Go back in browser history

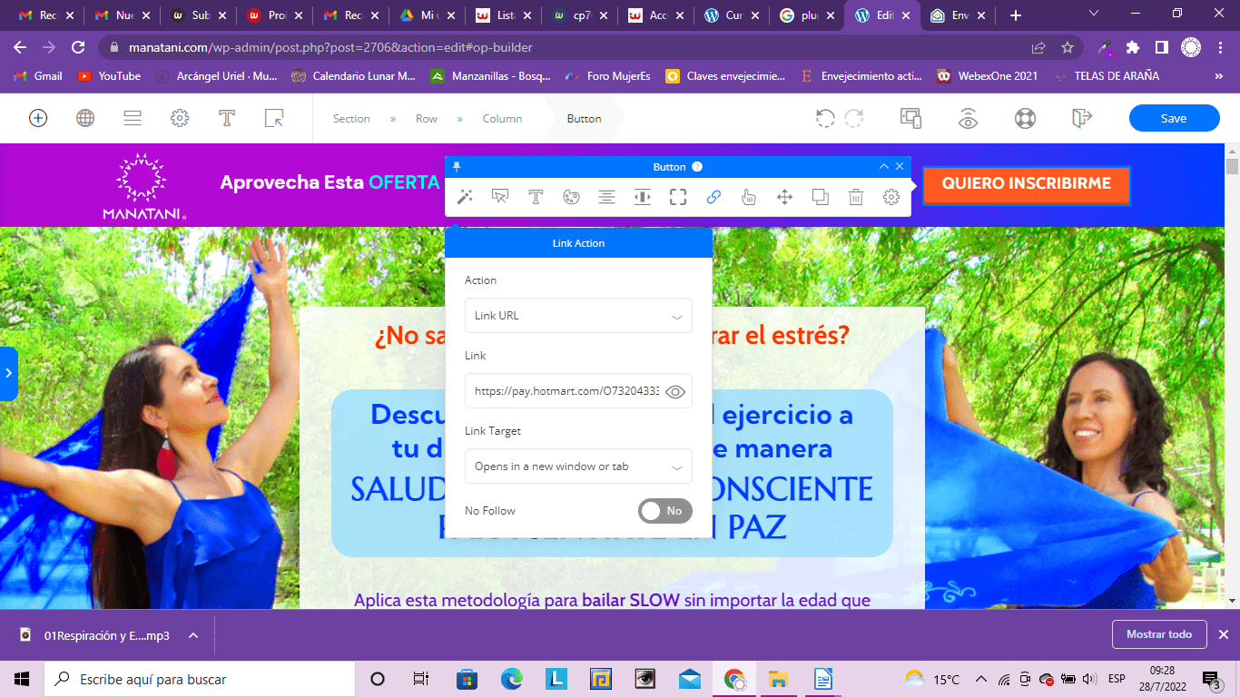[x=20, y=47]
